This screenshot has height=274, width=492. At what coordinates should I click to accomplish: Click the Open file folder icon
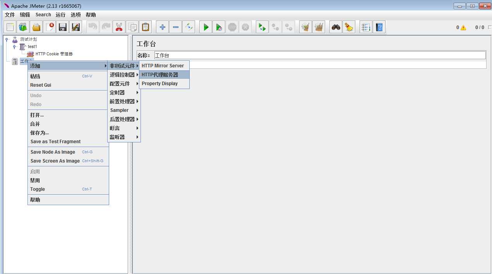pyautogui.click(x=37, y=27)
